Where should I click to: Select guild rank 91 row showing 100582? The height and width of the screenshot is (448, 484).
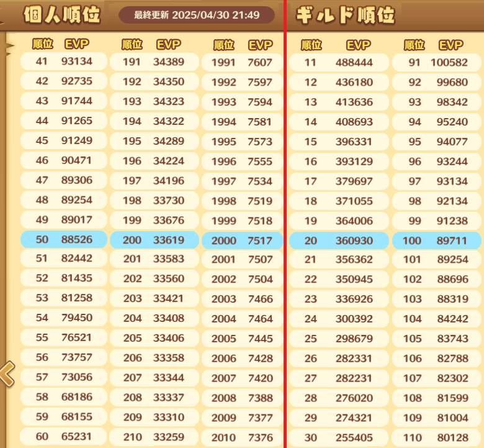pyautogui.click(x=437, y=63)
